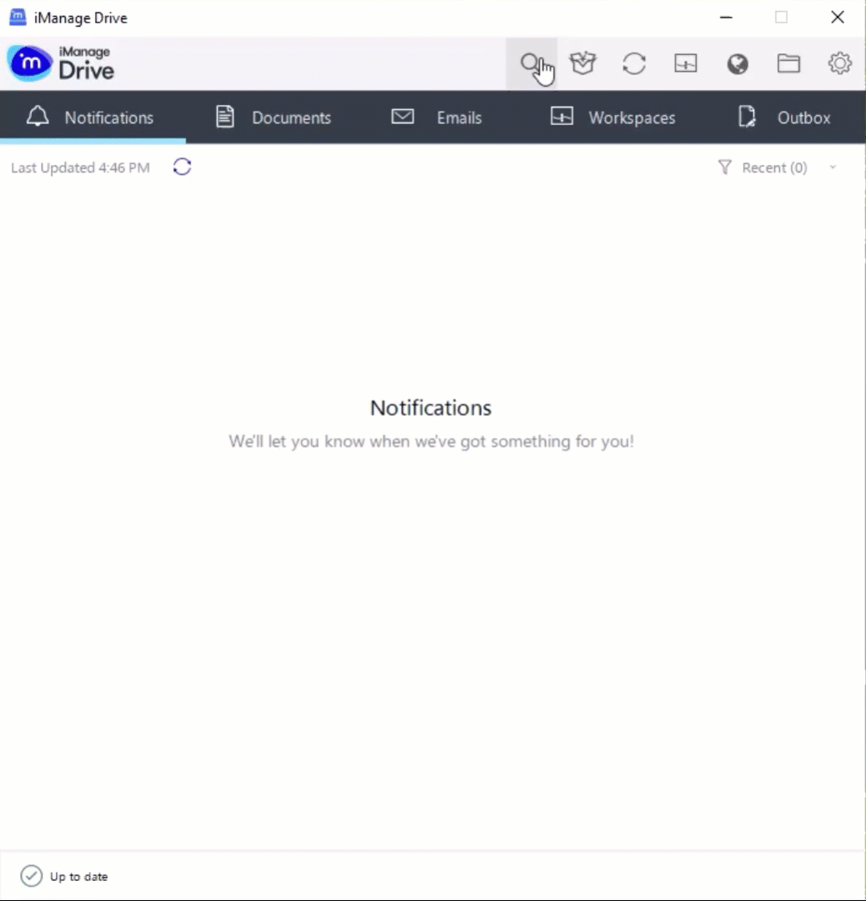Open the Outbox view
The image size is (866, 901).
click(783, 118)
